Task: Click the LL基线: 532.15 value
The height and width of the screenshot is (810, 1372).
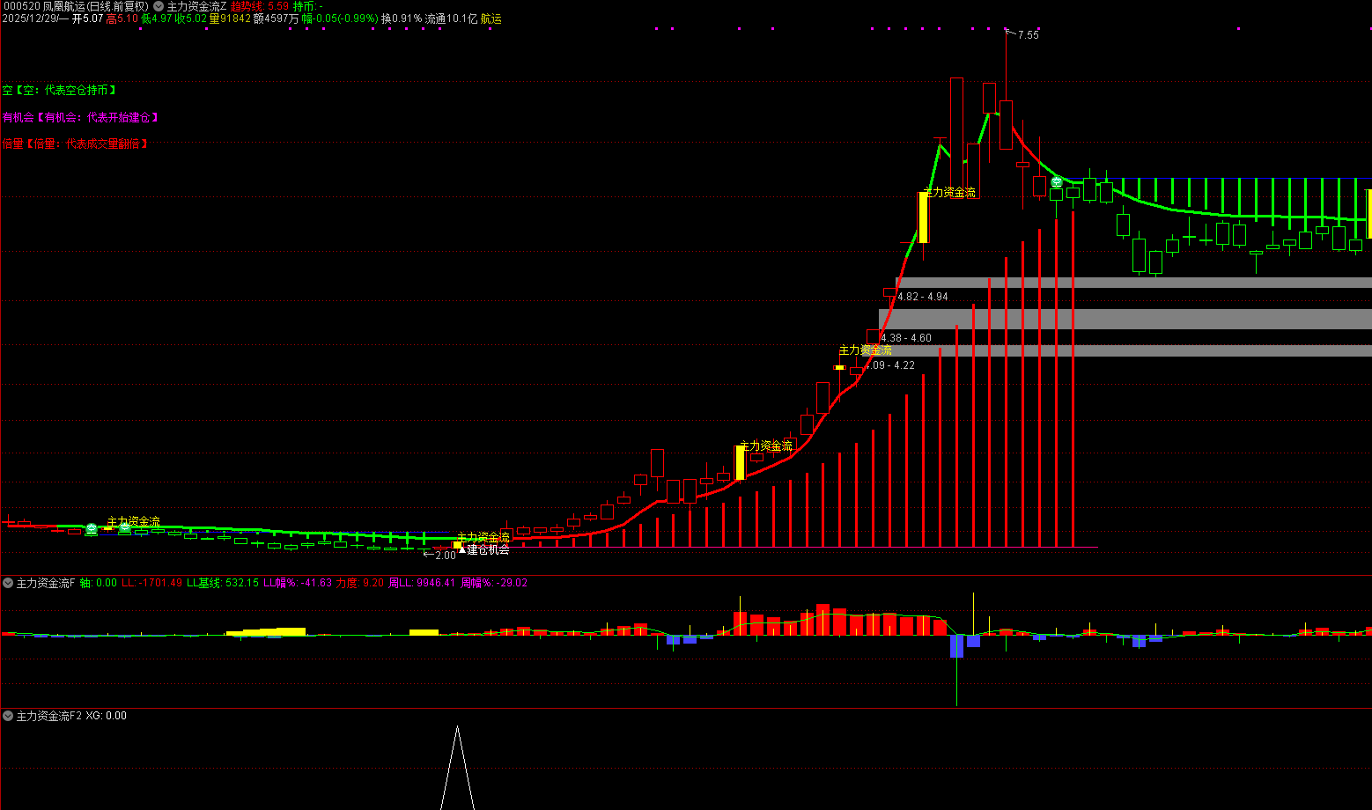Action: point(223,583)
